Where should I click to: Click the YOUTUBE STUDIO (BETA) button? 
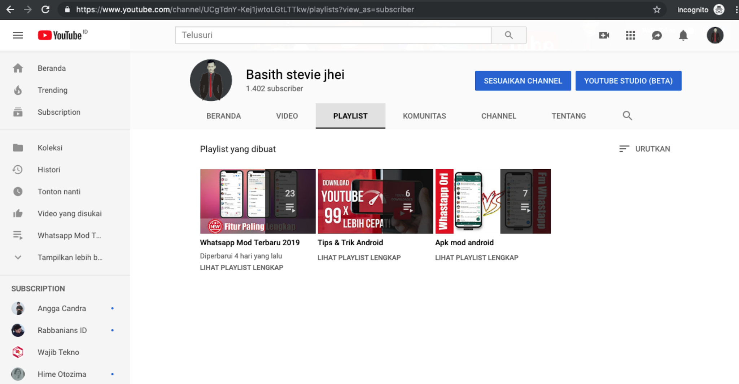pos(628,81)
